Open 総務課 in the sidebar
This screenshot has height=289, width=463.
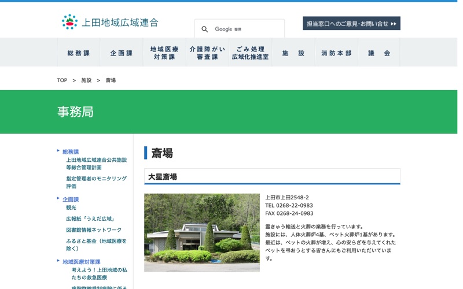71,151
